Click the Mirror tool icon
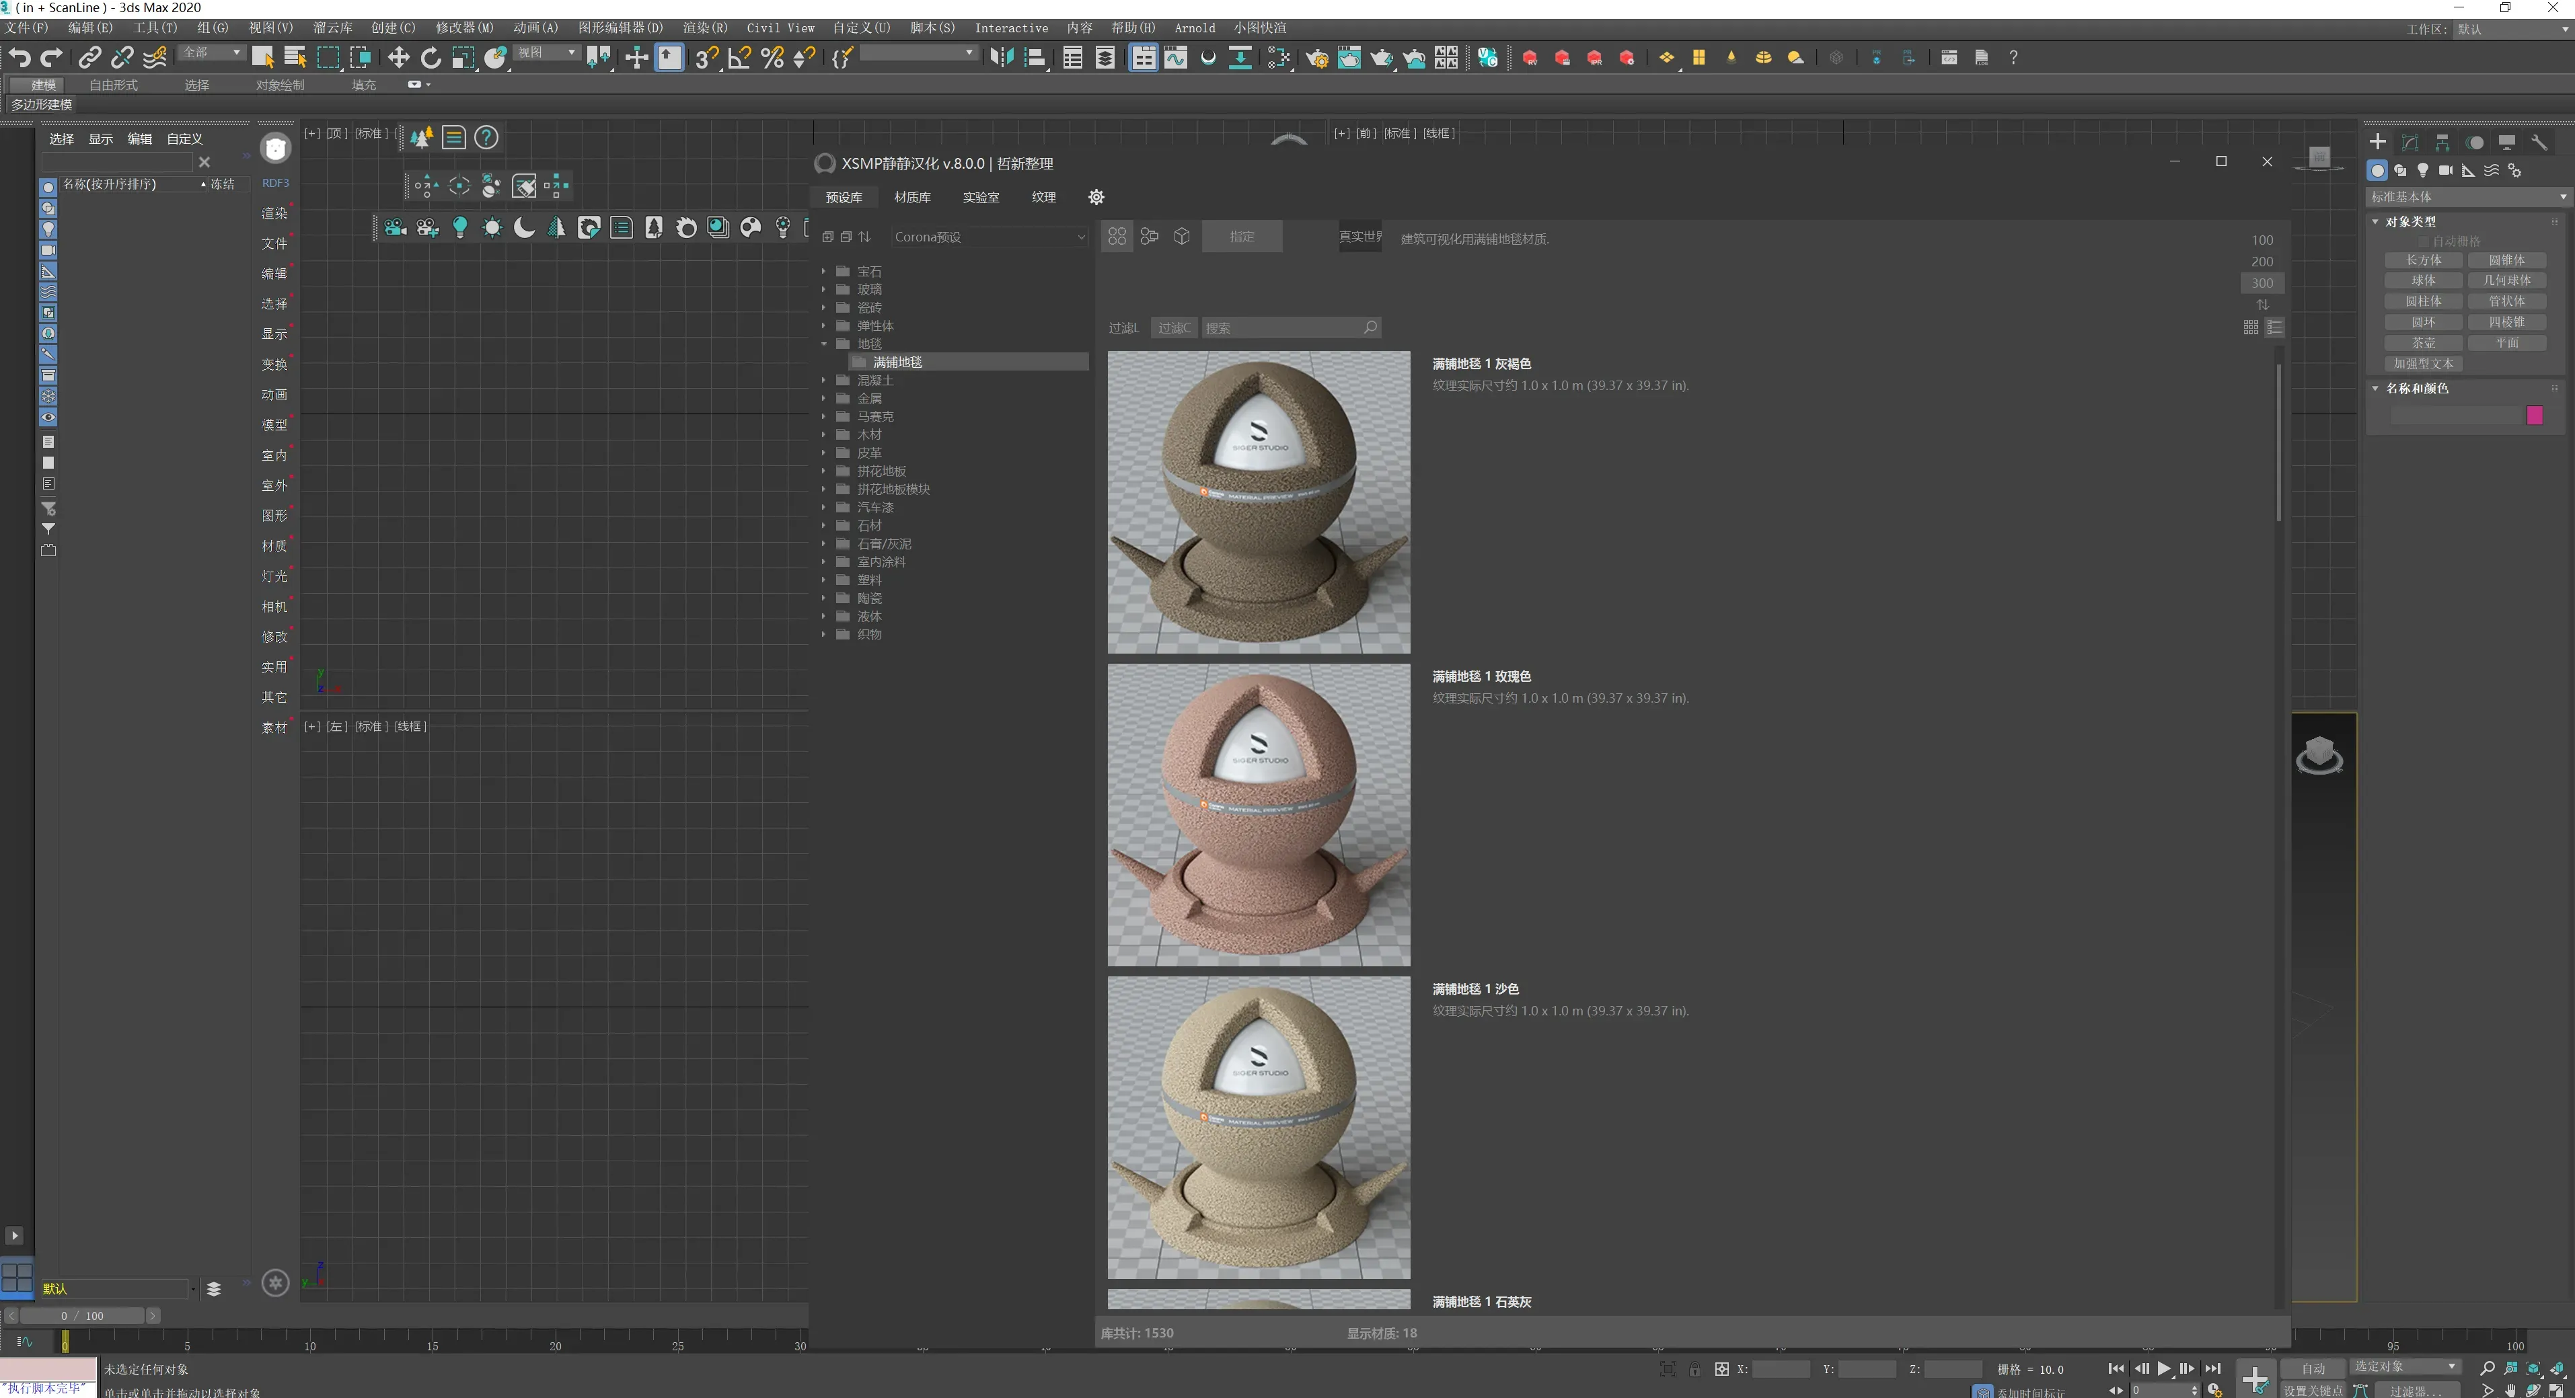The width and height of the screenshot is (2575, 1398). 1001,58
